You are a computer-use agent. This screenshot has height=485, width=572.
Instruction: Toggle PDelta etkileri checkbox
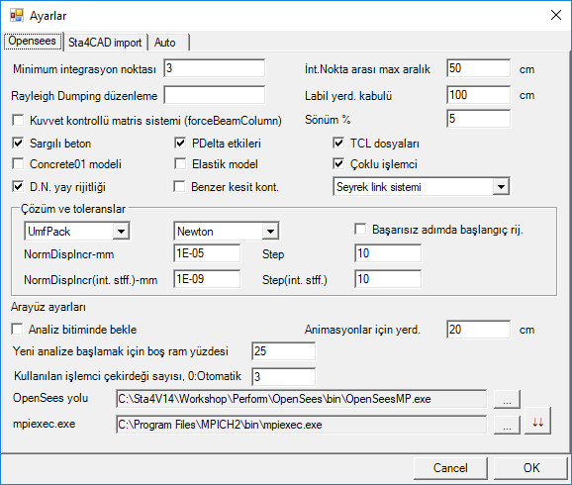[180, 144]
